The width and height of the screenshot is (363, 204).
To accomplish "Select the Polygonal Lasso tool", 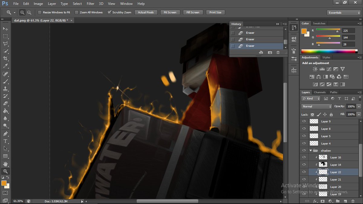I will 5,44.
